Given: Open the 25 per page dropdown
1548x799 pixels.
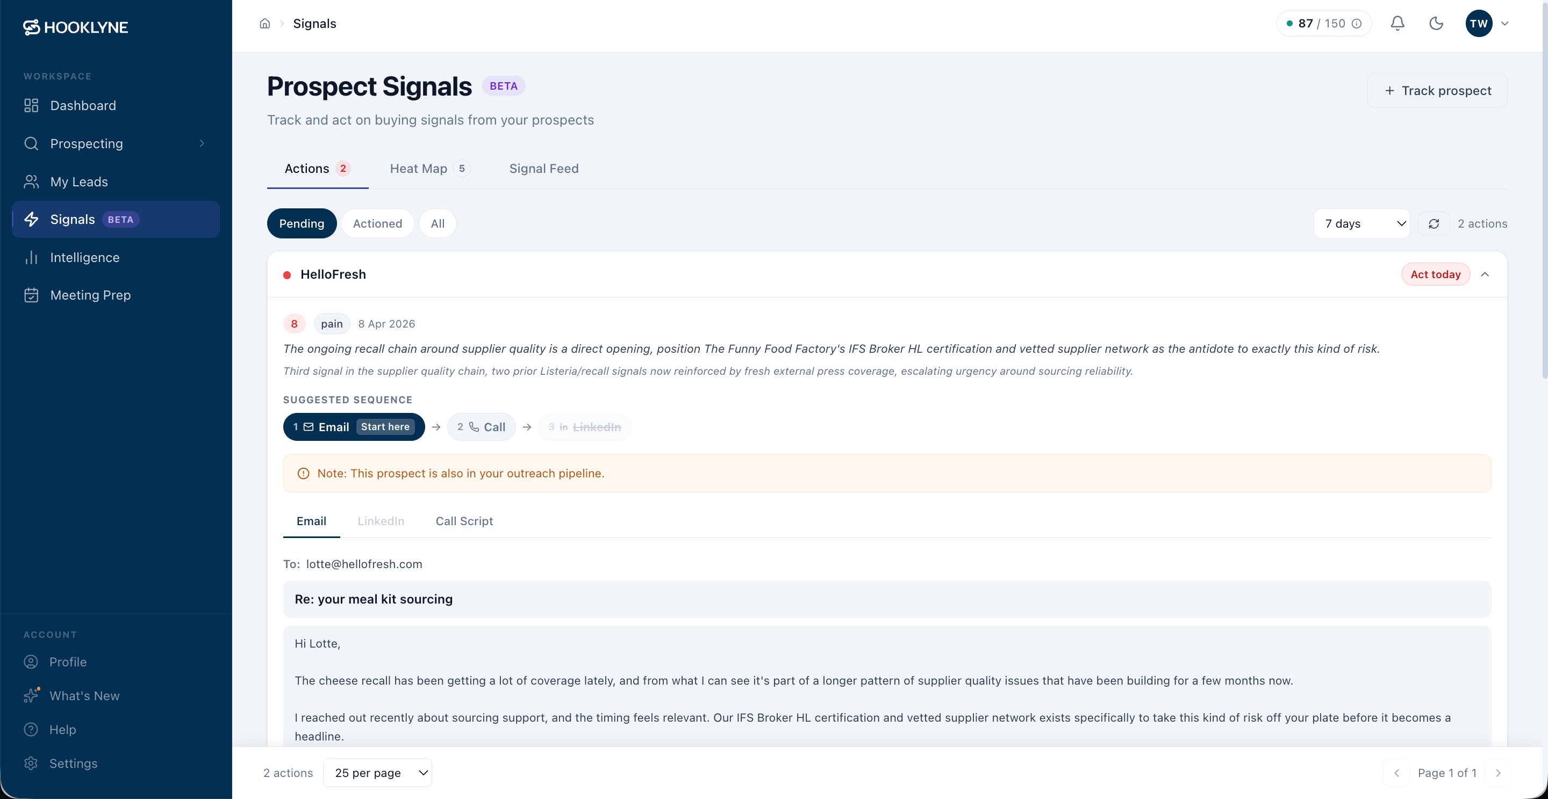Looking at the screenshot, I should click(x=378, y=773).
